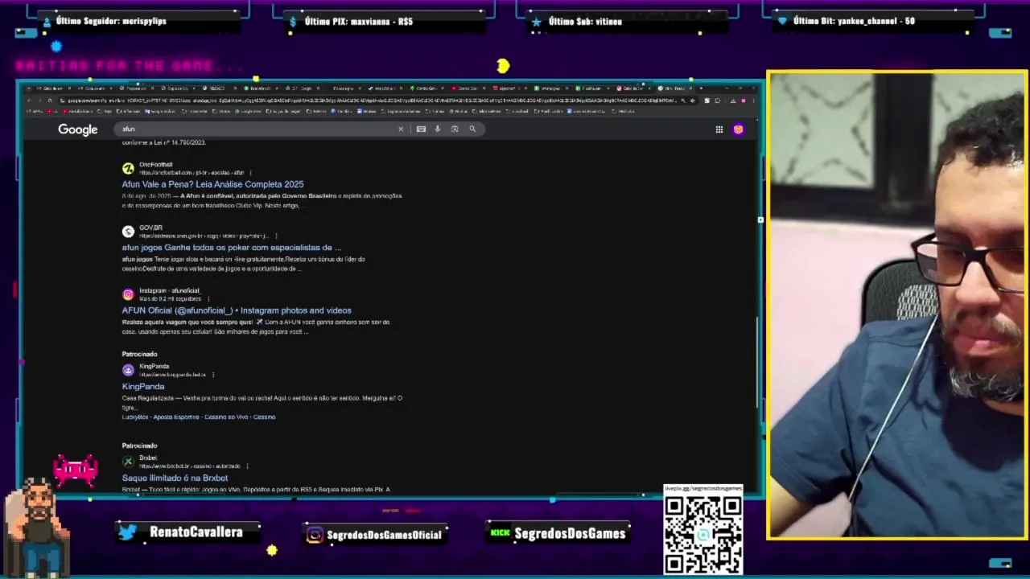
Task: Click the Instagram icon beside SegredosDosGamesOficial
Action: (315, 535)
